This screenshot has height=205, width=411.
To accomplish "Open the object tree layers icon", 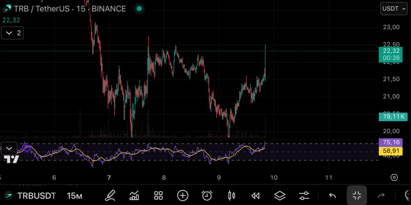I will tap(280, 195).
